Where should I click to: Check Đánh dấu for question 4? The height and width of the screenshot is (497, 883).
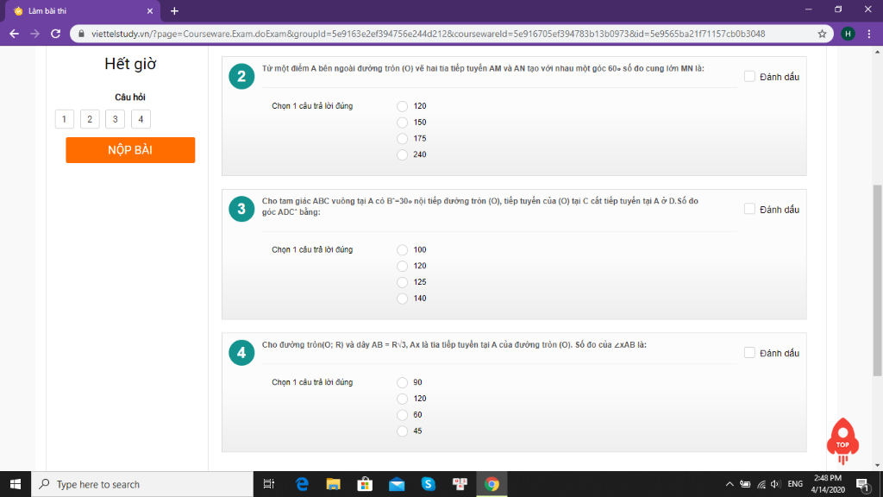[749, 353]
